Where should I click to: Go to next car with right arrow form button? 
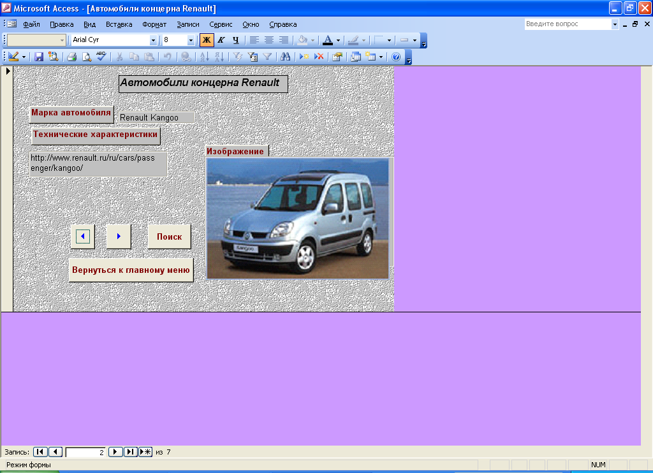(x=119, y=236)
